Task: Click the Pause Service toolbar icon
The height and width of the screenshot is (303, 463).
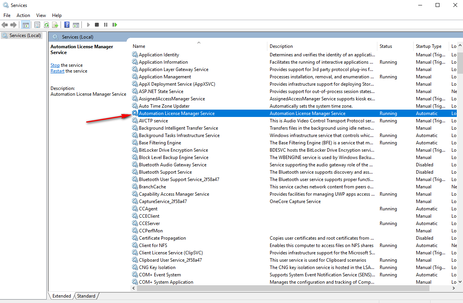Action: pos(106,25)
